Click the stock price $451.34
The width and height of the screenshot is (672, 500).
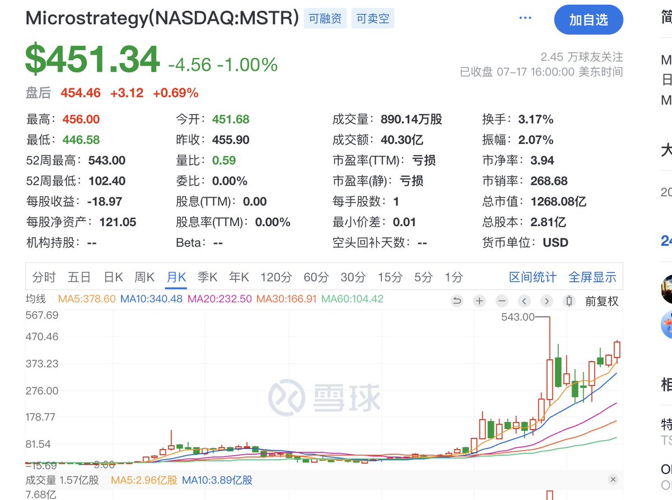(92, 59)
